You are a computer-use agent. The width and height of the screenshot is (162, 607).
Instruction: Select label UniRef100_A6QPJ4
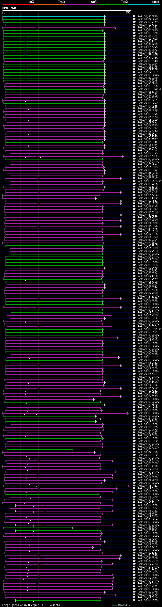pyautogui.click(x=145, y=142)
